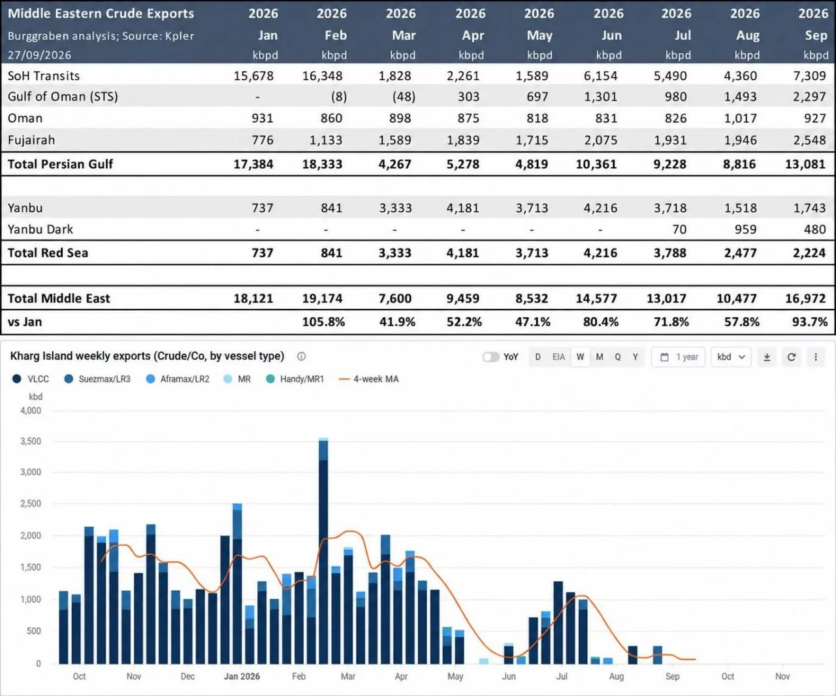Switch to the Y yearly granularity tab
The width and height of the screenshot is (836, 696).
click(x=635, y=357)
